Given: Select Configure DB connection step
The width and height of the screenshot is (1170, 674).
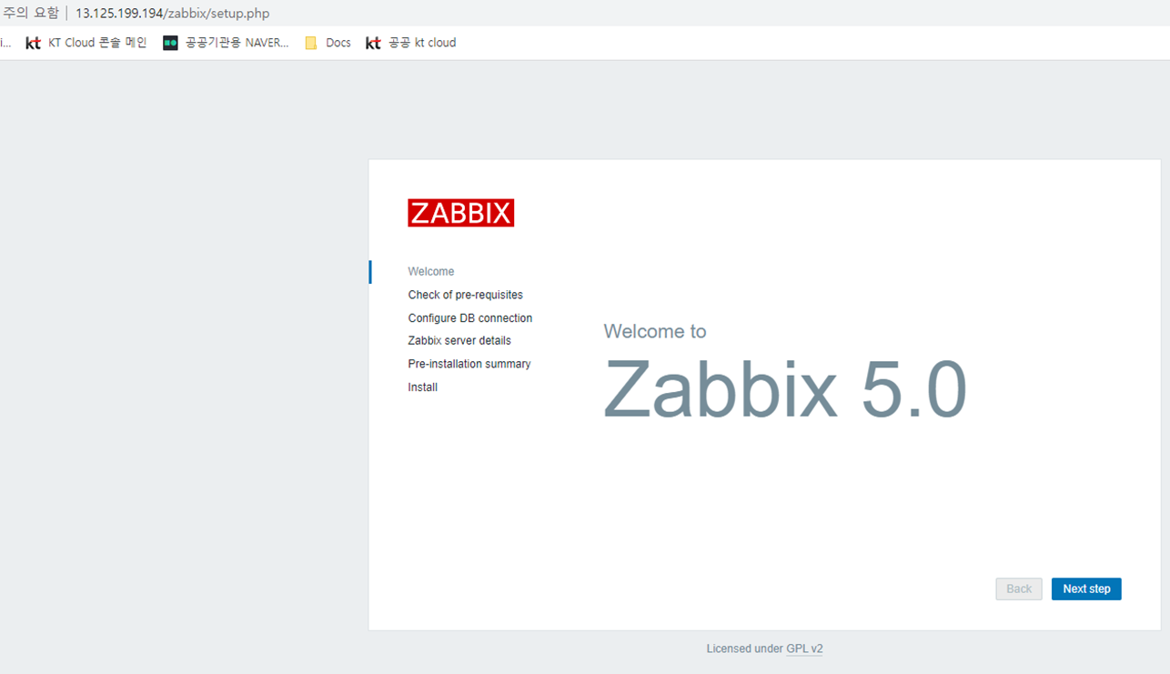Looking at the screenshot, I should click(x=470, y=318).
